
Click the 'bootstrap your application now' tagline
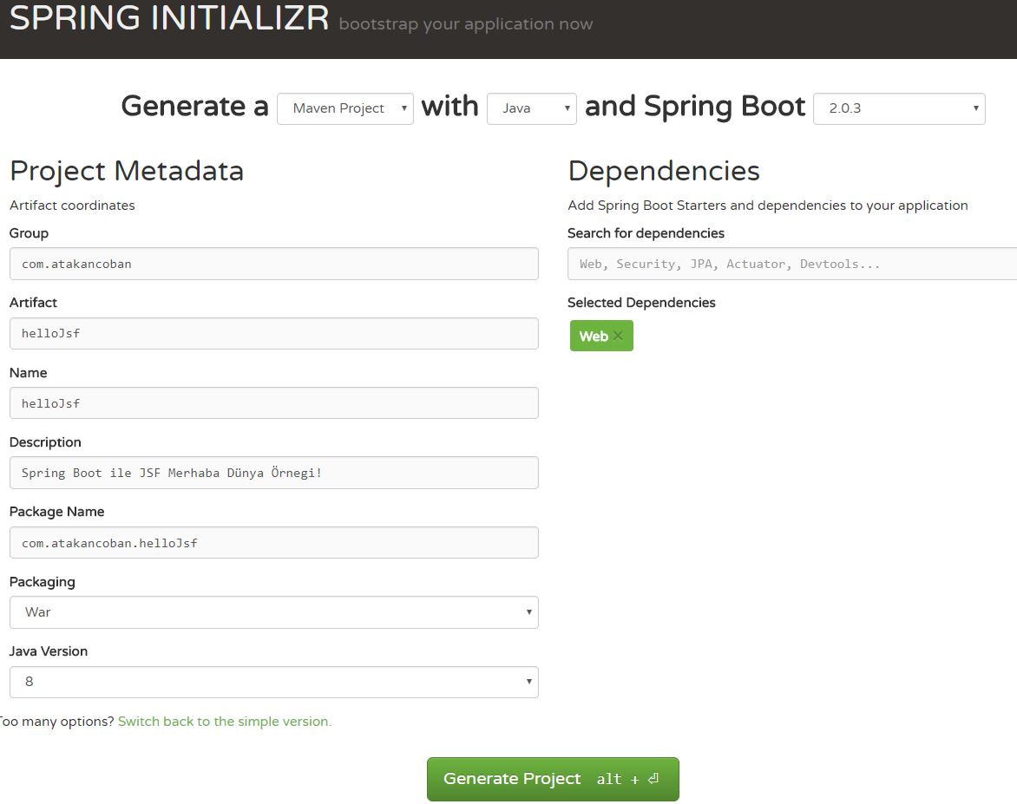[x=466, y=24]
